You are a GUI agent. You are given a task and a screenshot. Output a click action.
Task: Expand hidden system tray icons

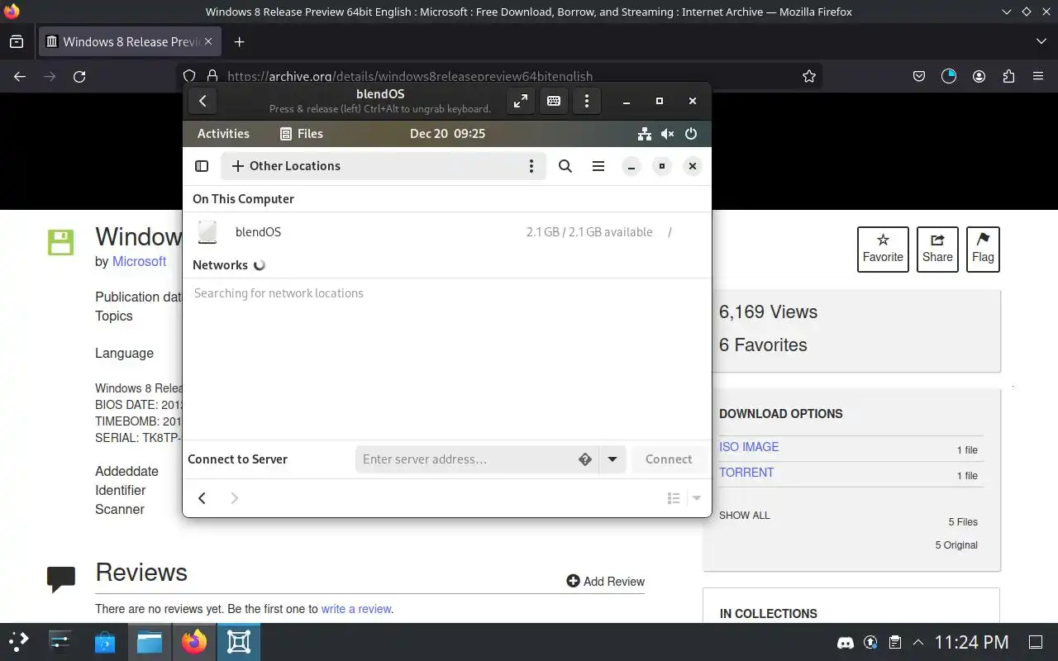(918, 642)
